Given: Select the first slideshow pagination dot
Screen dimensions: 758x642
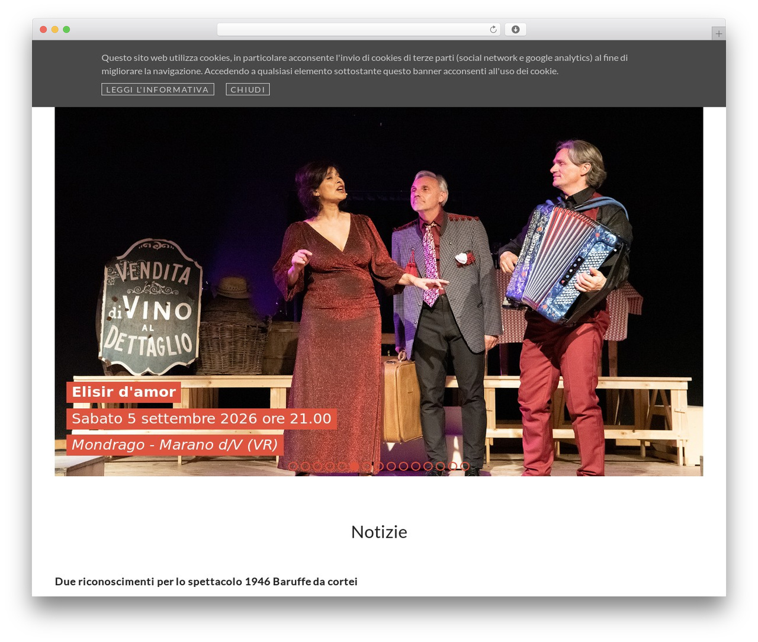Looking at the screenshot, I should click(x=293, y=466).
